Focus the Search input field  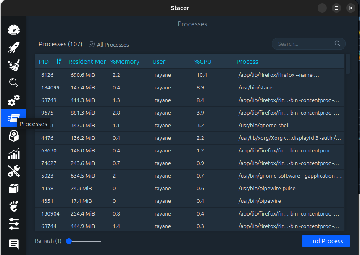coord(309,44)
